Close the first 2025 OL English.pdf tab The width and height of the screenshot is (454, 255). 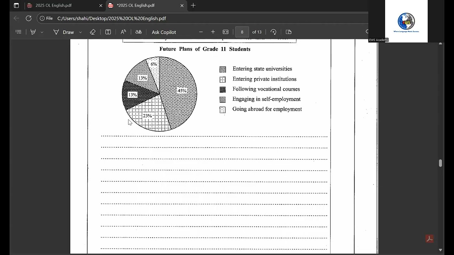pyautogui.click(x=101, y=5)
